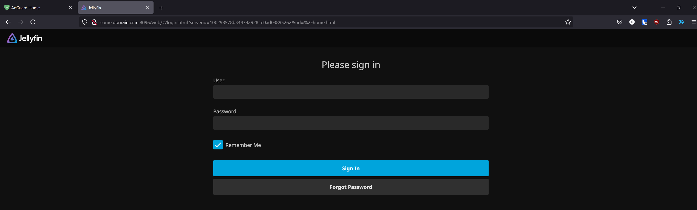Open a new browser tab
This screenshot has height=210, width=697.
(161, 8)
